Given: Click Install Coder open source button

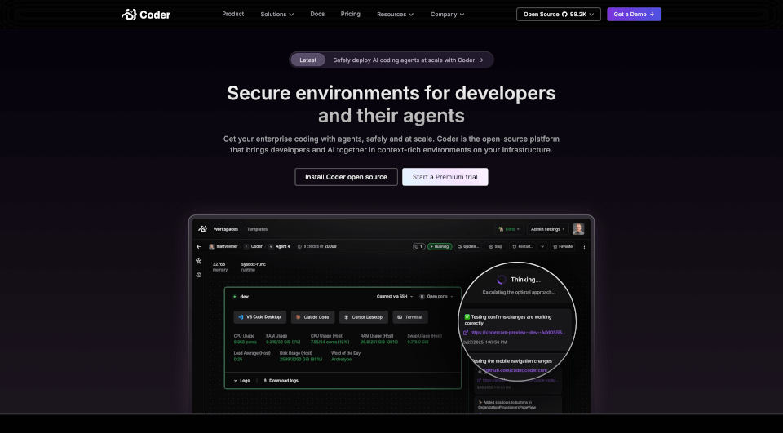Looking at the screenshot, I should pyautogui.click(x=346, y=177).
